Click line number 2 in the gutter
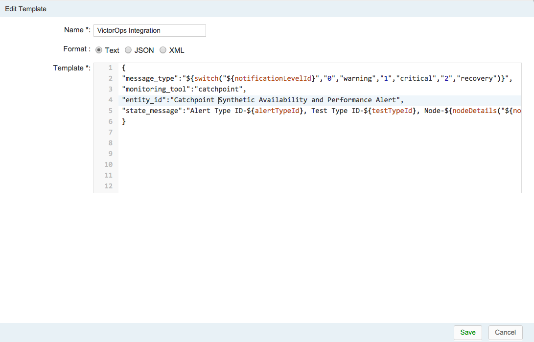Image resolution: width=534 pixels, height=342 pixels. pyautogui.click(x=110, y=79)
